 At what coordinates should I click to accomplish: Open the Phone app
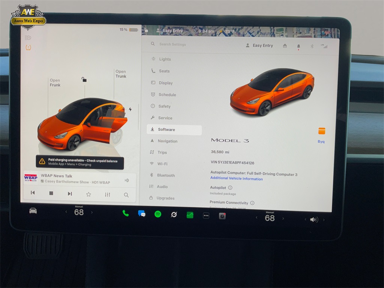click(125, 213)
